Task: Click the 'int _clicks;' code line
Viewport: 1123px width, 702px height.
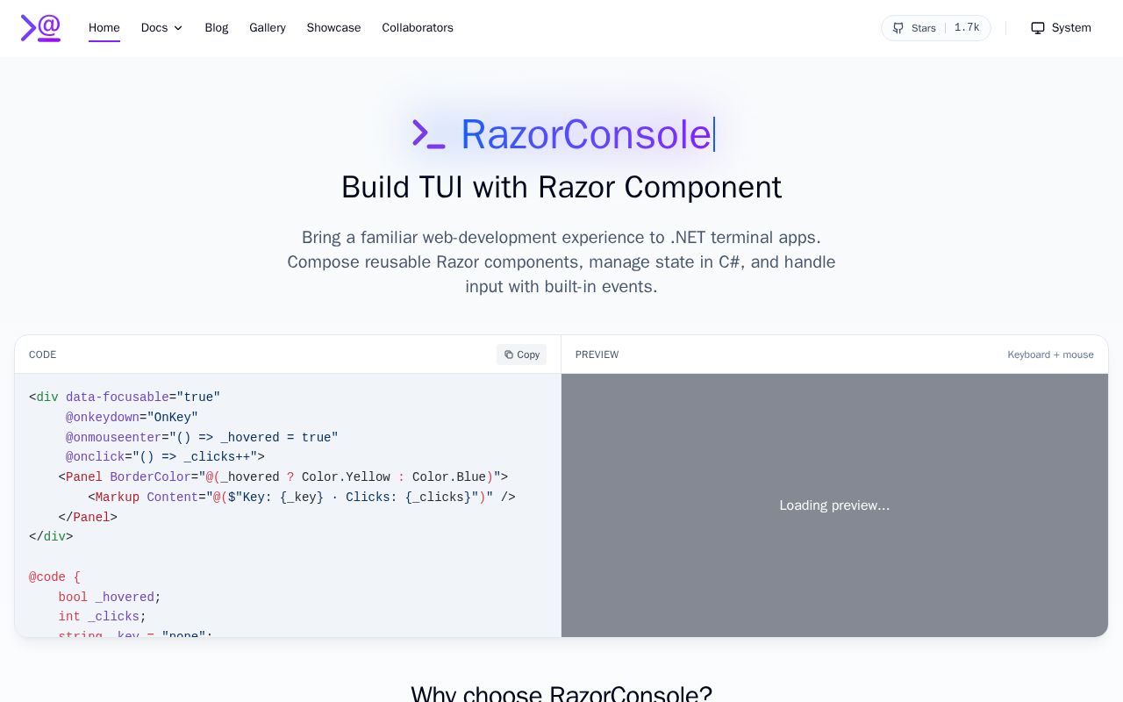Action: tap(103, 617)
